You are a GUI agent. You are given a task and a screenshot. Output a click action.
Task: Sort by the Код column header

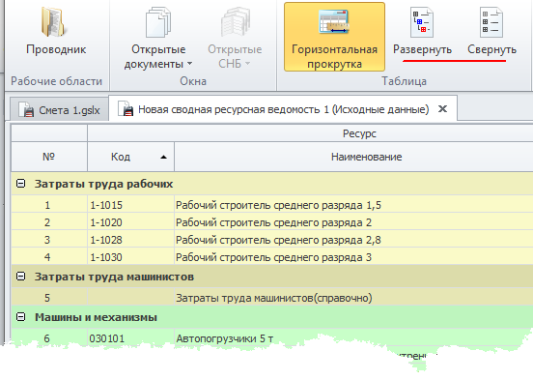point(130,157)
